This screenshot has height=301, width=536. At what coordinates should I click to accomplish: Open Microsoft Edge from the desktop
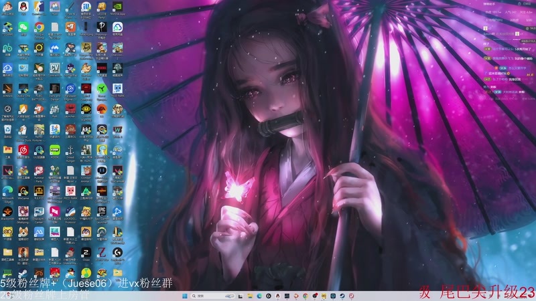pyautogui.click(x=7, y=191)
